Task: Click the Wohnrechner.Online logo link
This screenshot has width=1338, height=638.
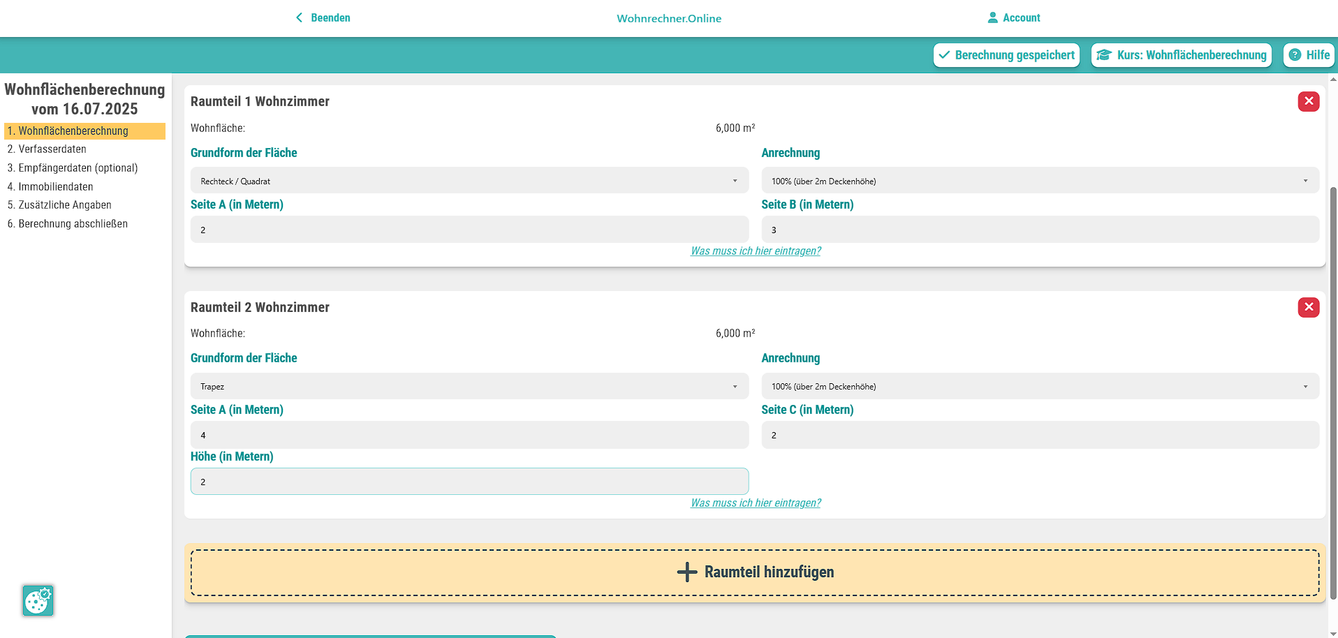Action: pyautogui.click(x=669, y=18)
